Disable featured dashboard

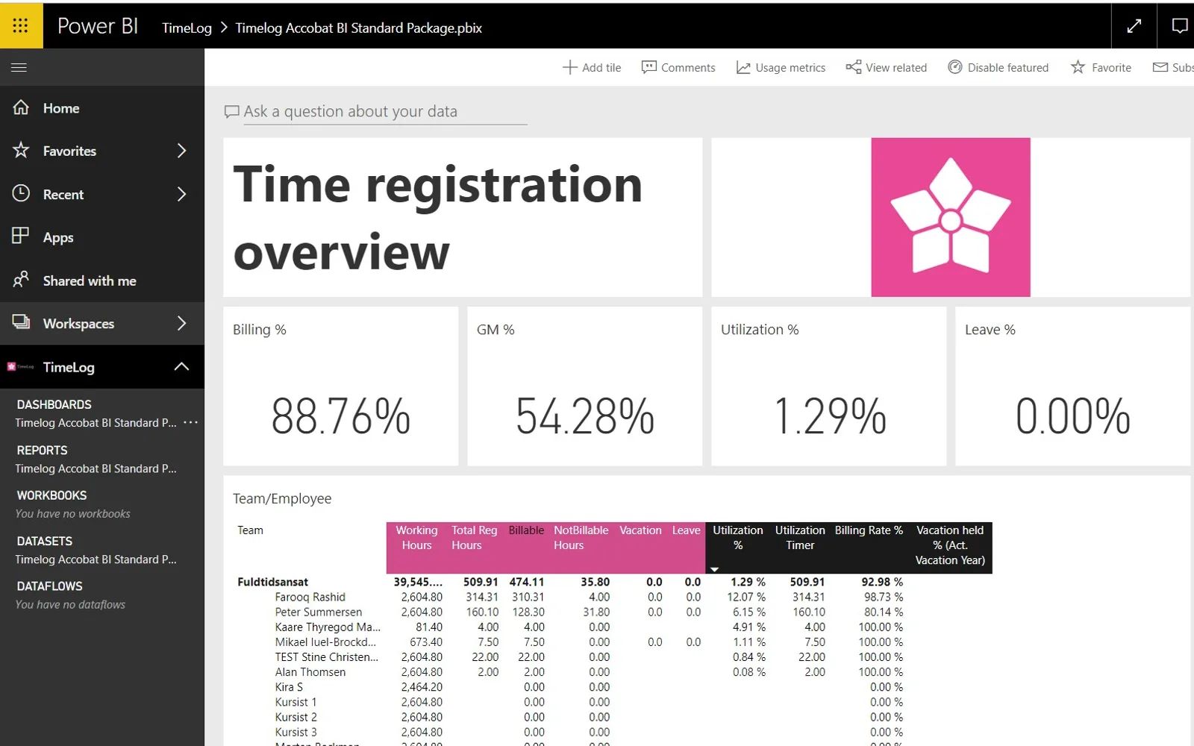tap(998, 67)
